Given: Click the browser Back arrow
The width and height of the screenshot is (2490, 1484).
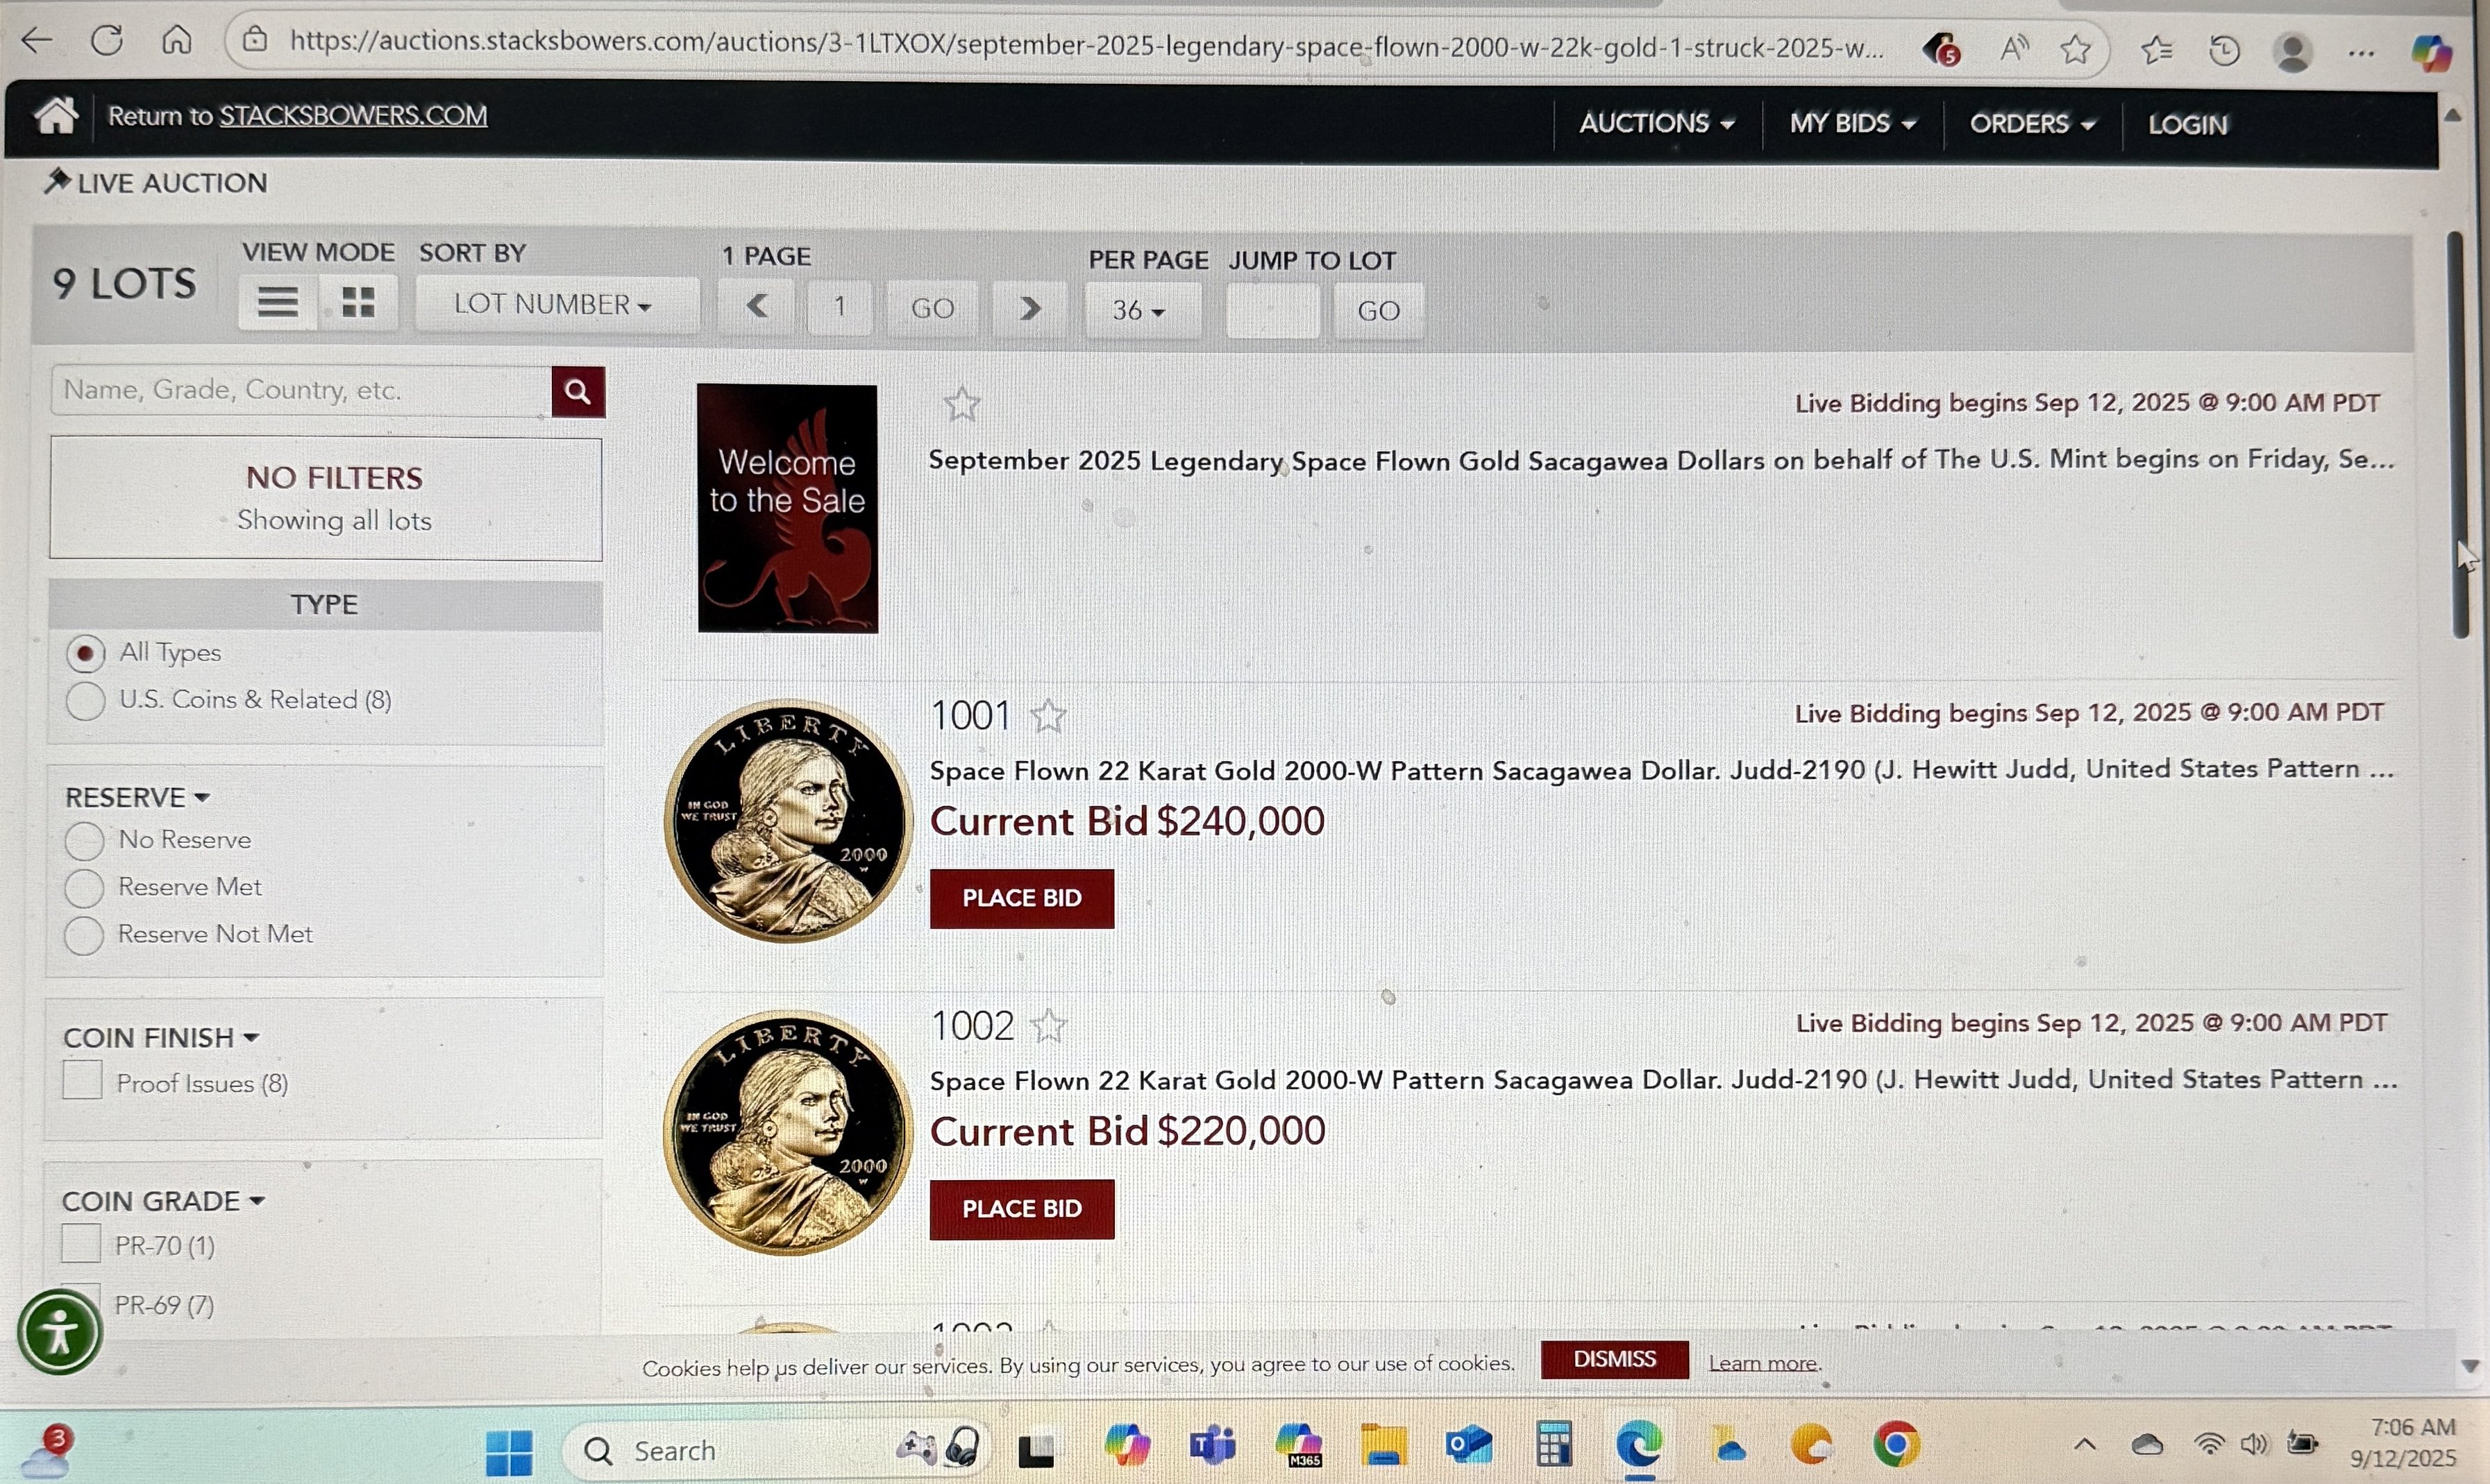Looking at the screenshot, I should (x=37, y=40).
